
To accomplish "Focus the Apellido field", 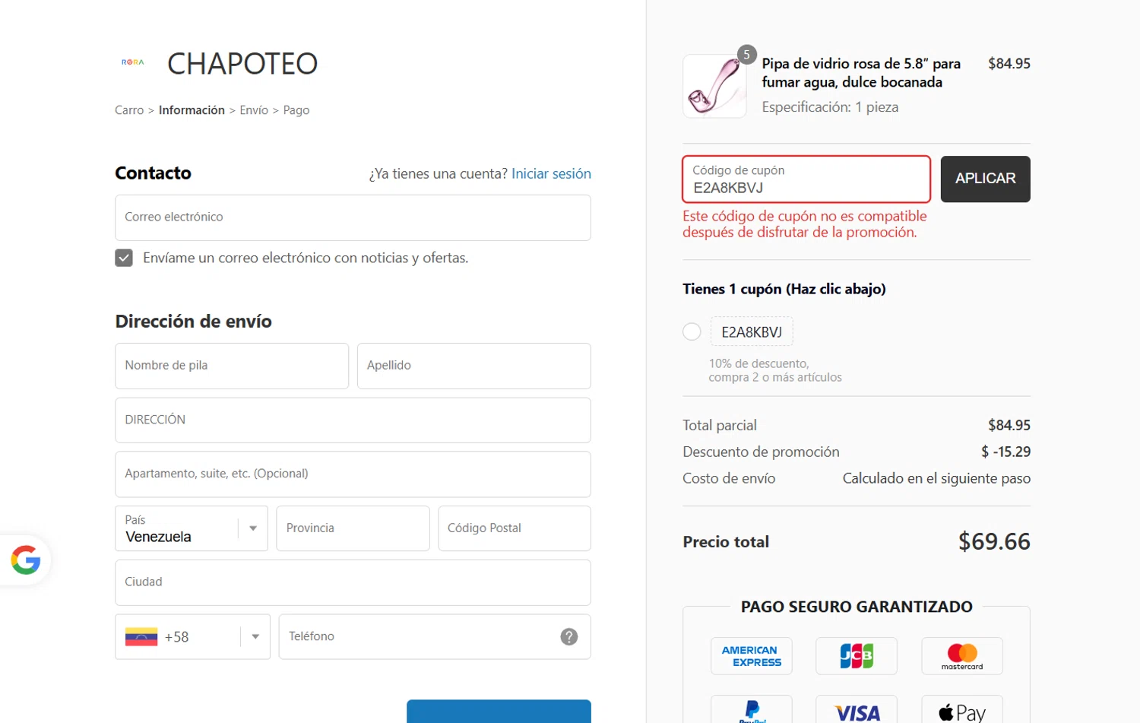I will coord(474,366).
